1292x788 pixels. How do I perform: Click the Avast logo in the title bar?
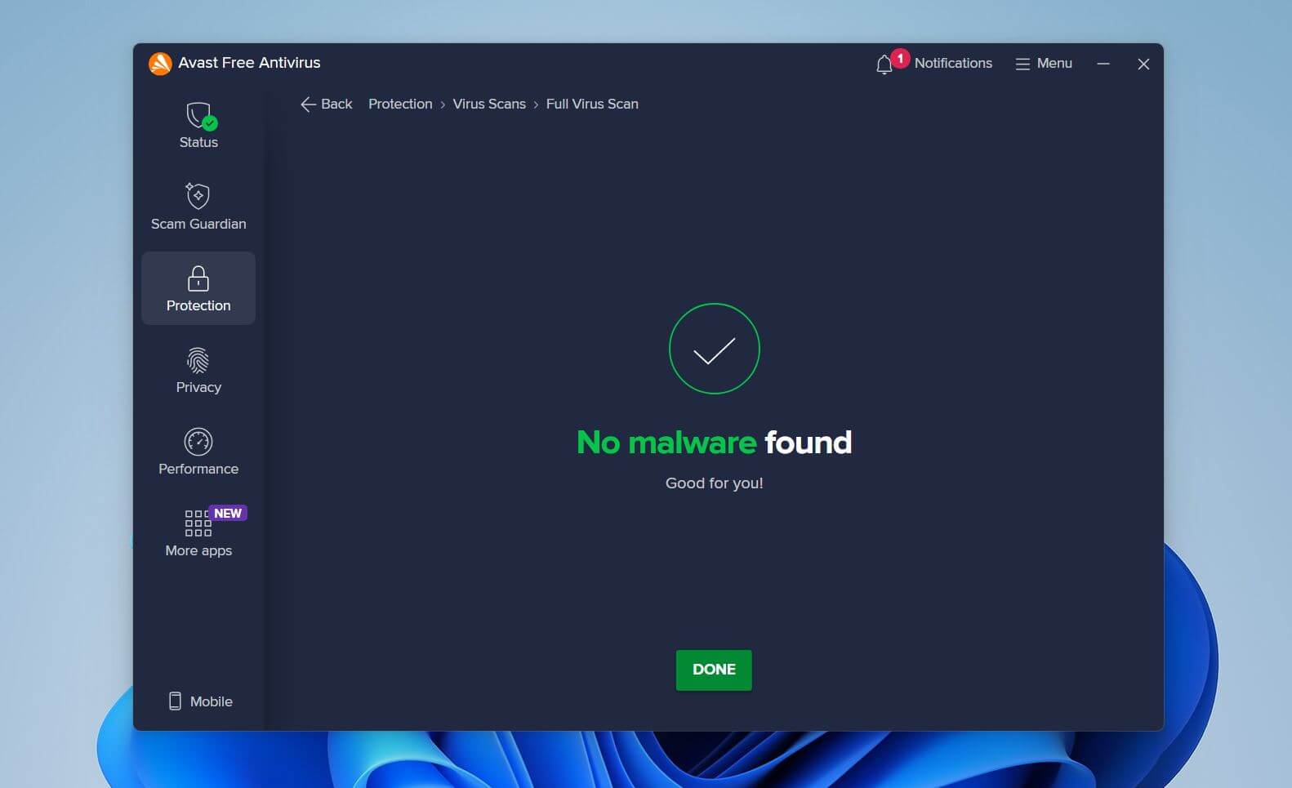click(160, 64)
